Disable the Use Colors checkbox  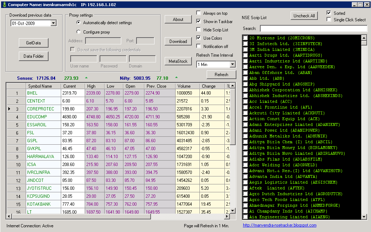(x=198, y=38)
